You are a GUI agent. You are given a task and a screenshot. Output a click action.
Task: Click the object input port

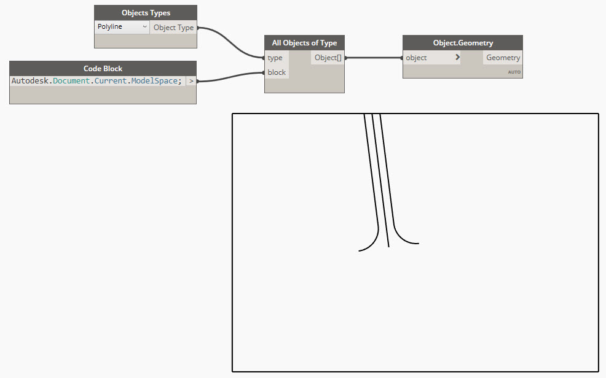tap(431, 58)
